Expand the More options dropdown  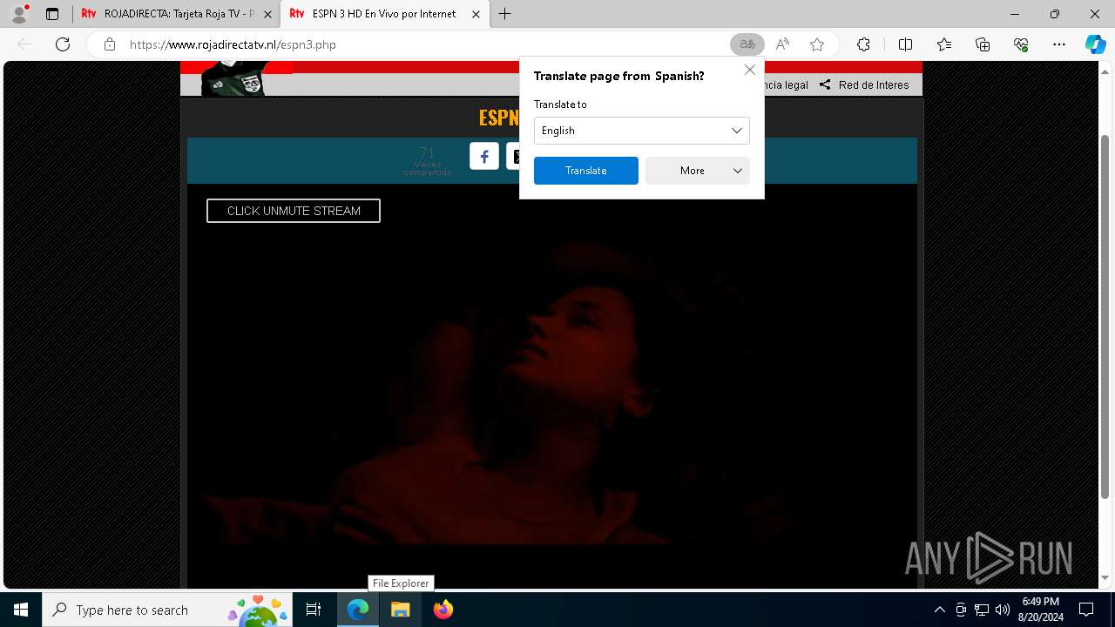point(697,171)
